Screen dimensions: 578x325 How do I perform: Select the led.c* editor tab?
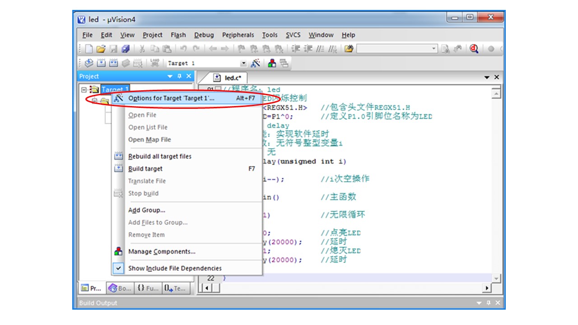click(x=230, y=78)
